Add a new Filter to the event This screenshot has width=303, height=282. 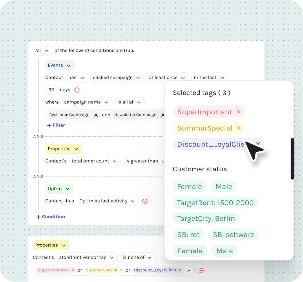click(56, 125)
